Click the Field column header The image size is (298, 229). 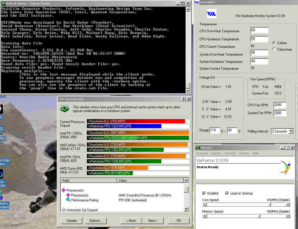point(88,180)
